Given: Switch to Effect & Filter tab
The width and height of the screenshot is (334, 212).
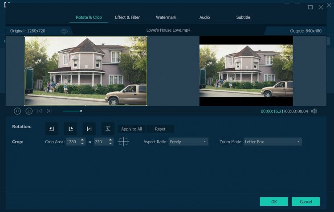Looking at the screenshot, I should 127,17.
